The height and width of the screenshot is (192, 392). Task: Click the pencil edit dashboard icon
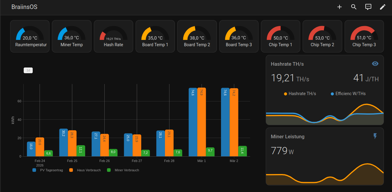(382, 7)
